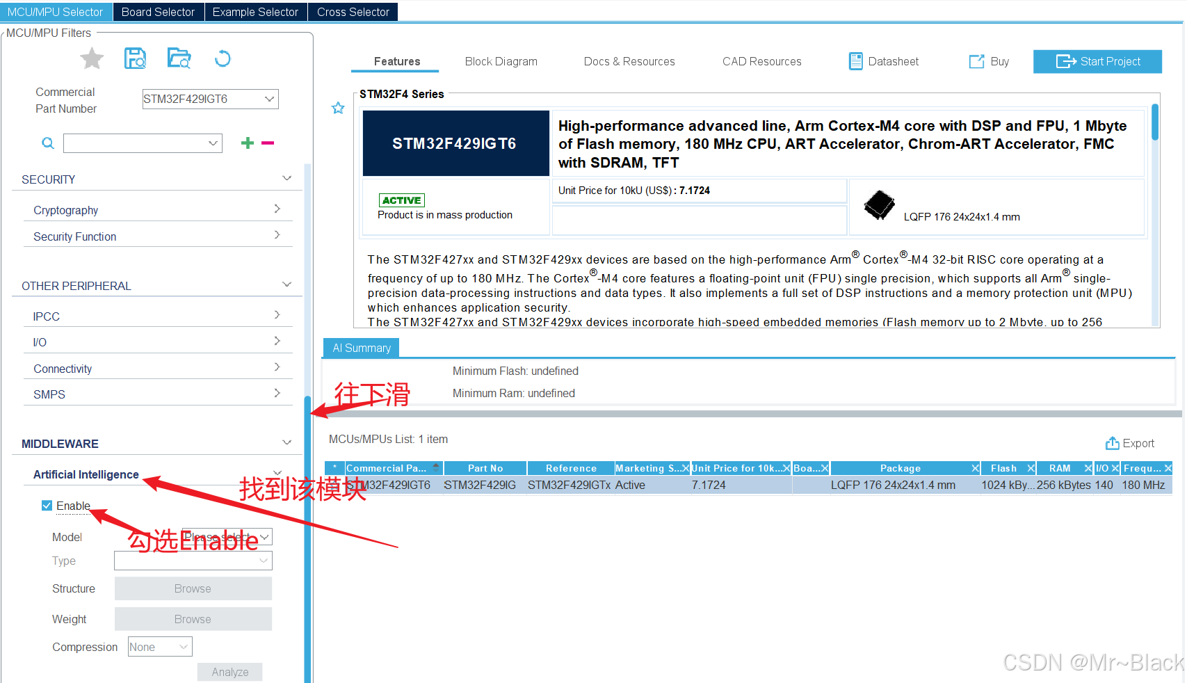Screen dimensions: 1187x683
Task: Close the Marketing Status column
Action: click(686, 468)
